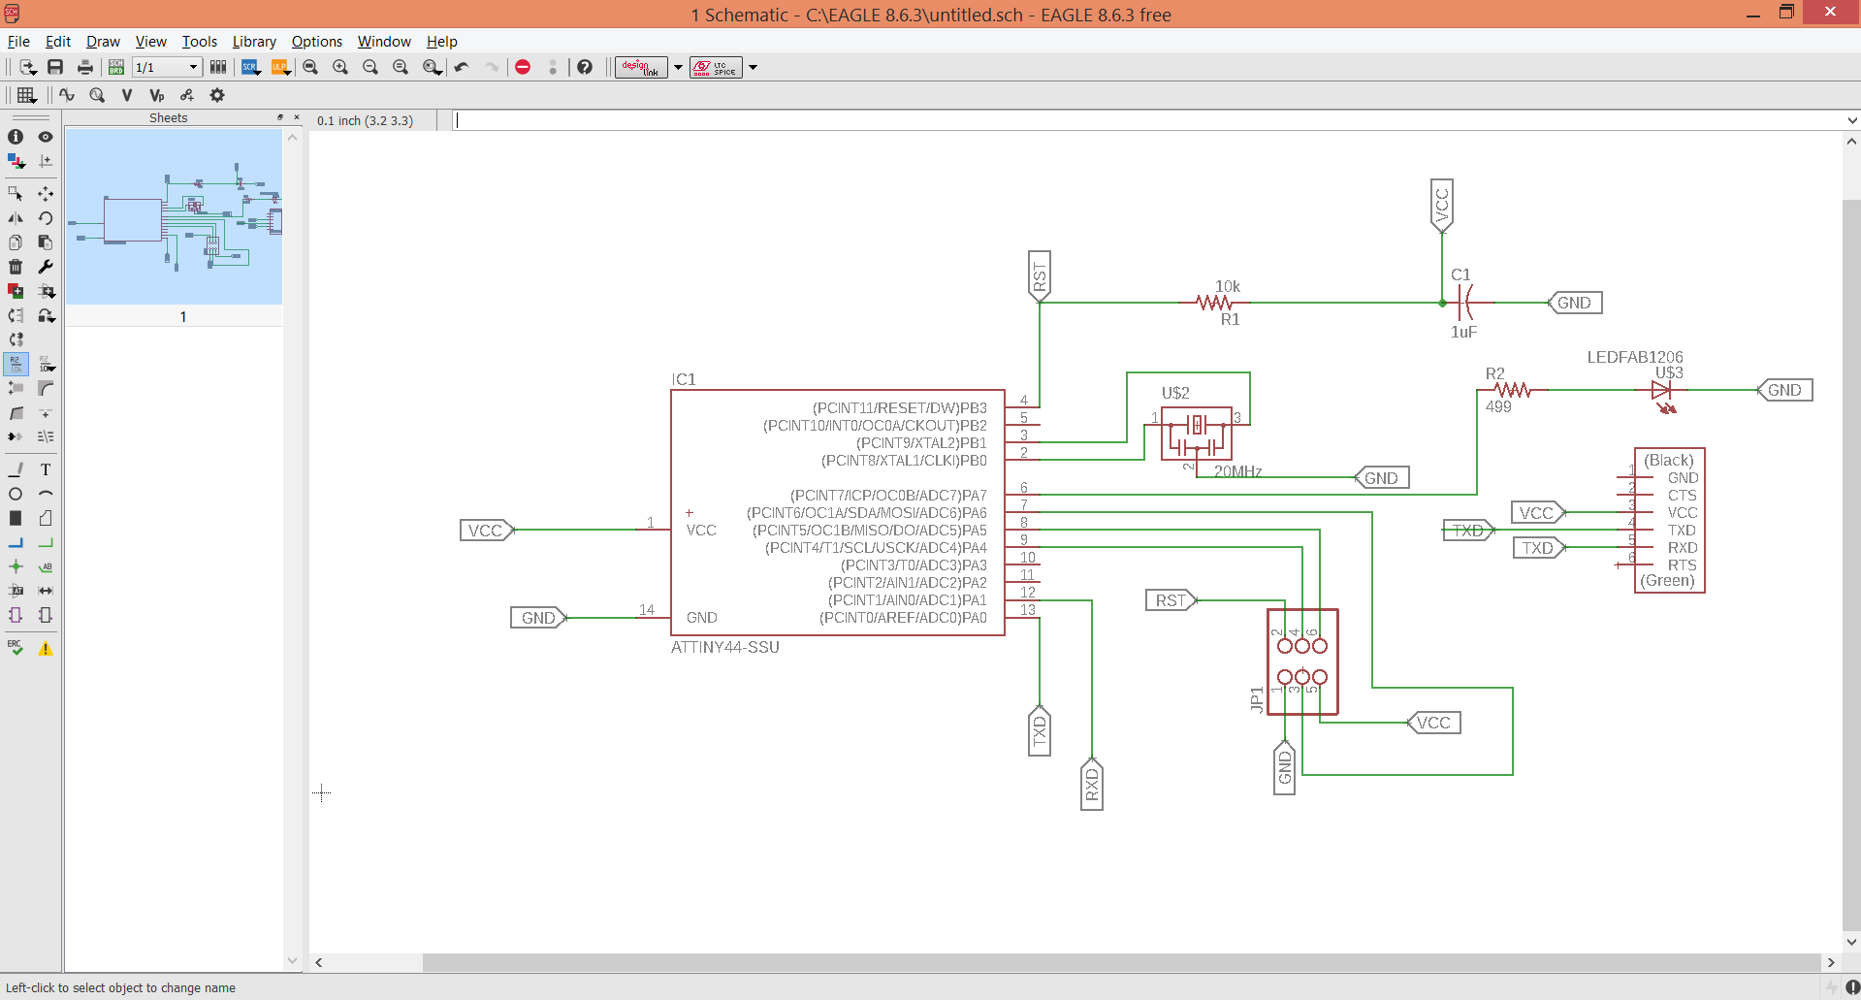This screenshot has width=1861, height=1000.
Task: Select the Delete trash can tool
Action: 16,267
